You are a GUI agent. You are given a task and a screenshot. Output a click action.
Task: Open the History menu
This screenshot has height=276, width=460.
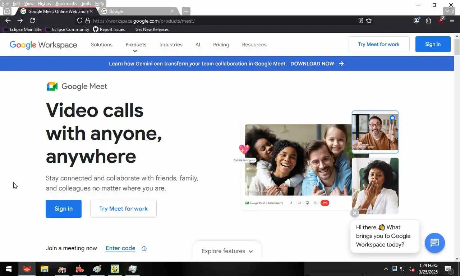45,4
